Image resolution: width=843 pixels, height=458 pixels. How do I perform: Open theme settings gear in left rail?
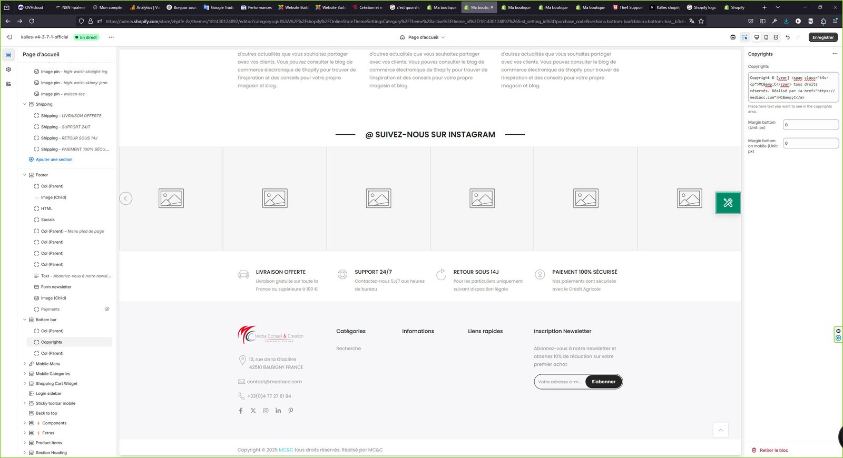pyautogui.click(x=8, y=69)
